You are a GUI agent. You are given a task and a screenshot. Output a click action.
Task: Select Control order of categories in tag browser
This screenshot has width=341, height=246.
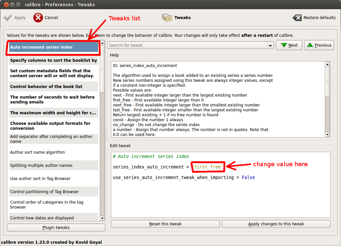coord(54,205)
